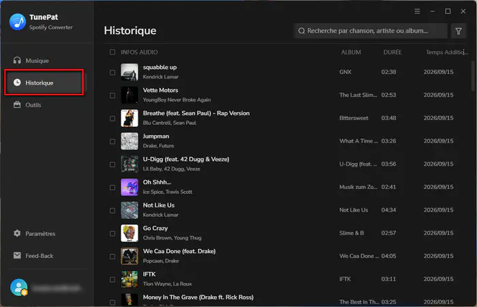Focus the song, artist or album search field

click(x=371, y=31)
